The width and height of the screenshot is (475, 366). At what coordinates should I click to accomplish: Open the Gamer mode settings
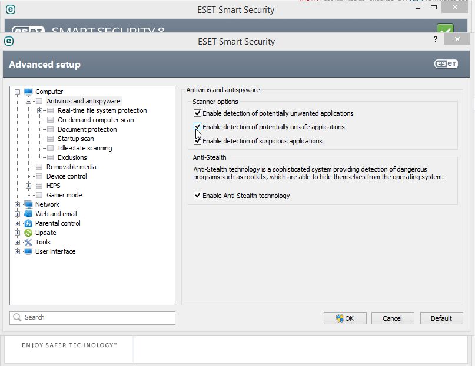[64, 195]
